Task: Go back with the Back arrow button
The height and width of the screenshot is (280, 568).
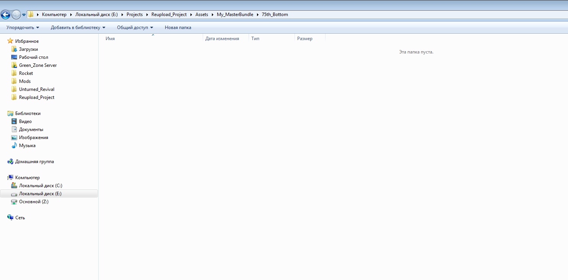Action: 5,15
